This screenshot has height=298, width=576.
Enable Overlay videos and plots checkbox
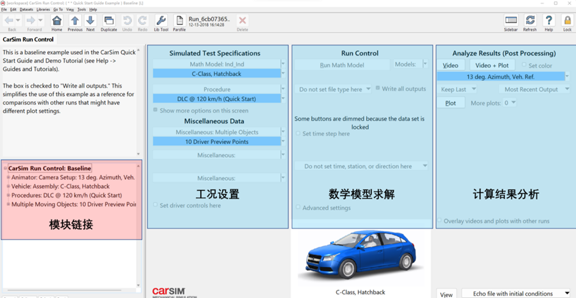point(439,220)
